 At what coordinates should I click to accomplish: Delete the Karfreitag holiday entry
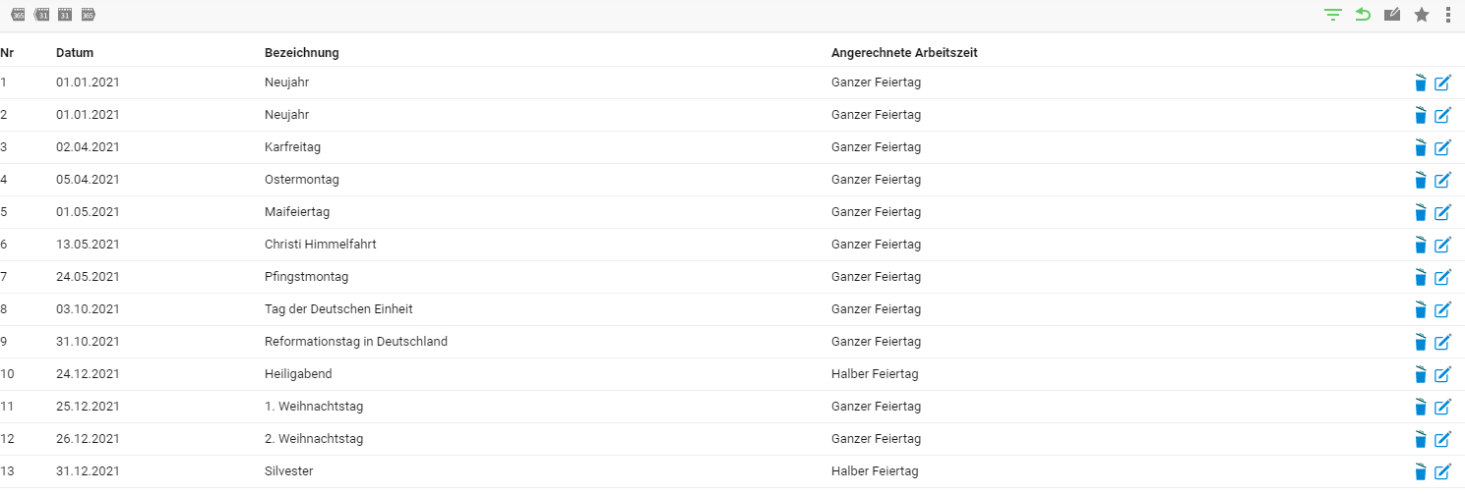(1420, 147)
